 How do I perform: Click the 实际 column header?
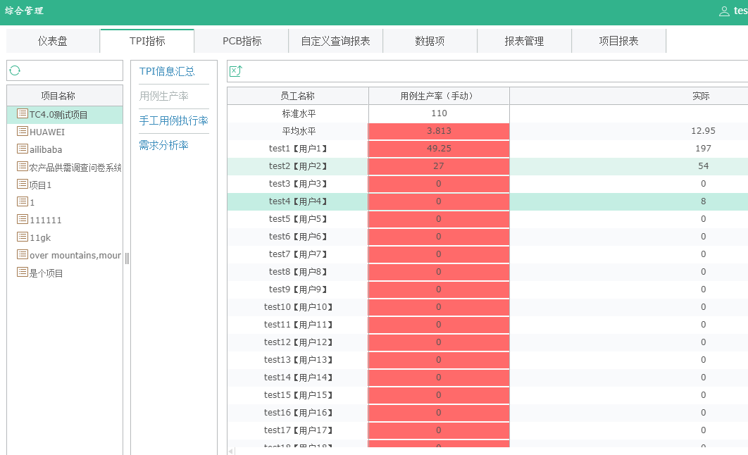point(701,96)
